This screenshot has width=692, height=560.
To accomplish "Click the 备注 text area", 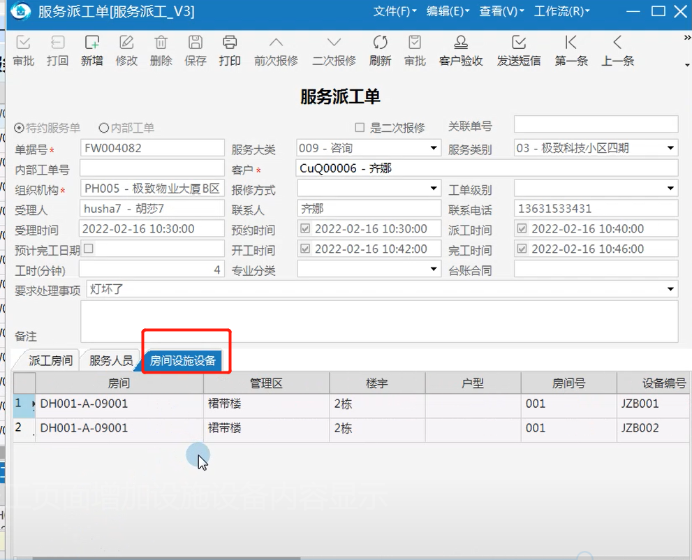I will [379, 321].
